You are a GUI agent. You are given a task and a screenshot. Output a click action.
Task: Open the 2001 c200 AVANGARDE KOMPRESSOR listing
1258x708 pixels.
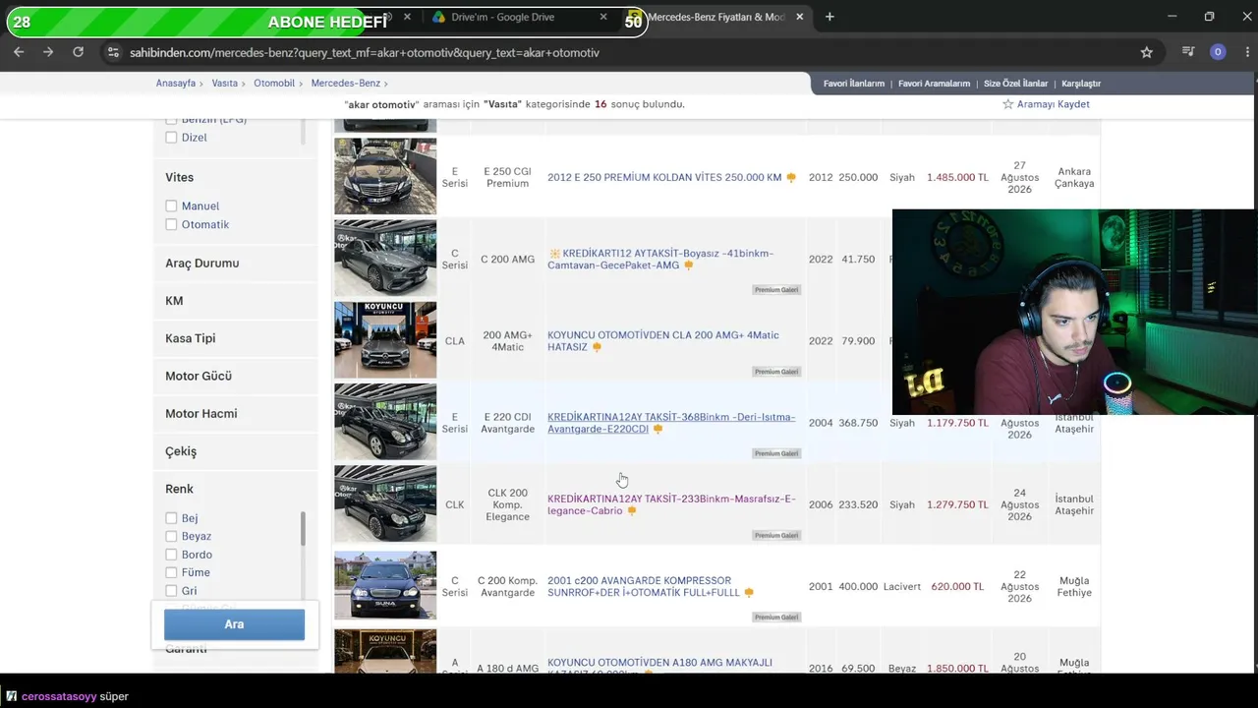[x=644, y=587]
